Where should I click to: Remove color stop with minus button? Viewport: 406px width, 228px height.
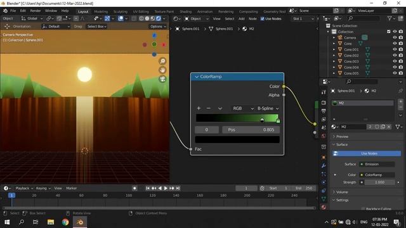[x=209, y=108]
